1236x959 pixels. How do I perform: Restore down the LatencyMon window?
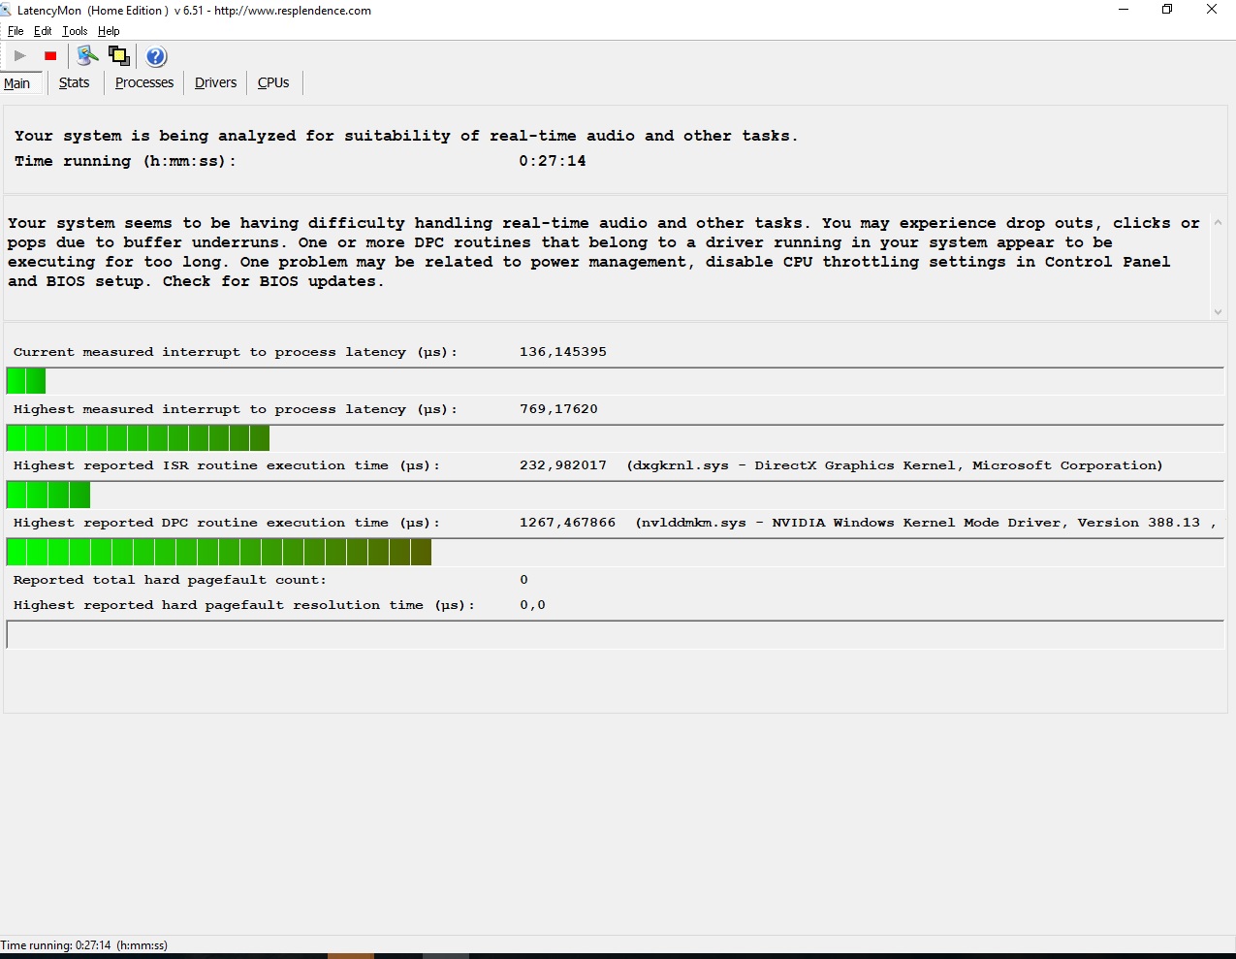click(x=1167, y=10)
